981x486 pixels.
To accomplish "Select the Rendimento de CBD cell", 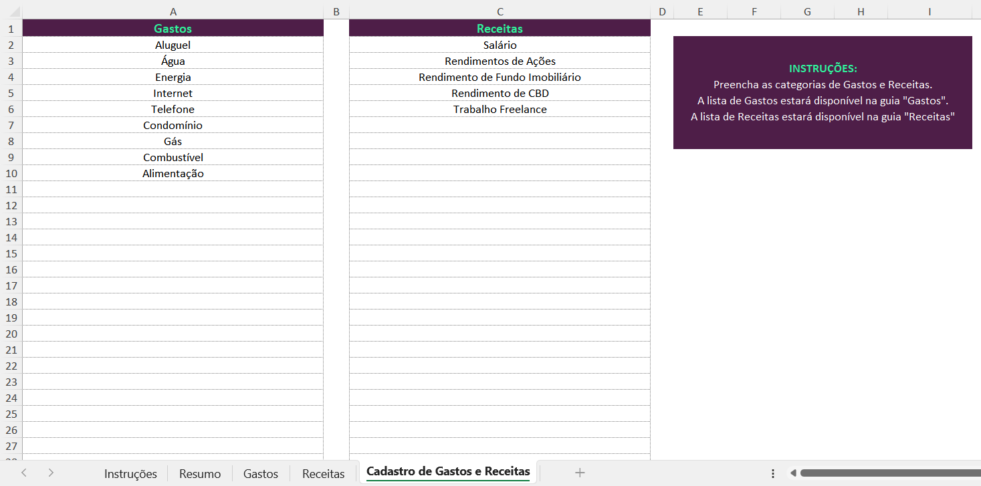I will point(500,93).
